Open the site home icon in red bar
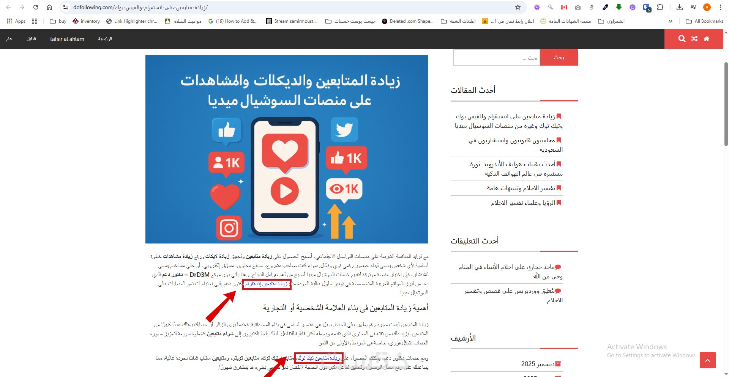 coord(707,39)
